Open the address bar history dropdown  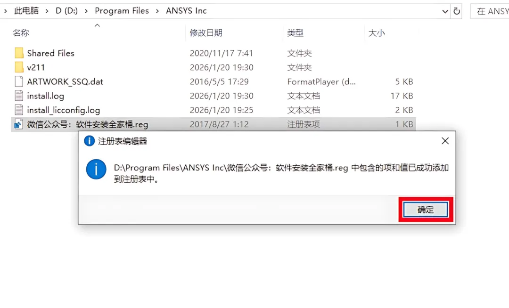pos(445,11)
